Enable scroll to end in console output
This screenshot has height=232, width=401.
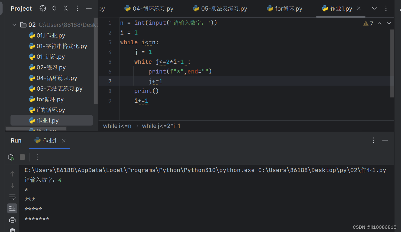12,208
